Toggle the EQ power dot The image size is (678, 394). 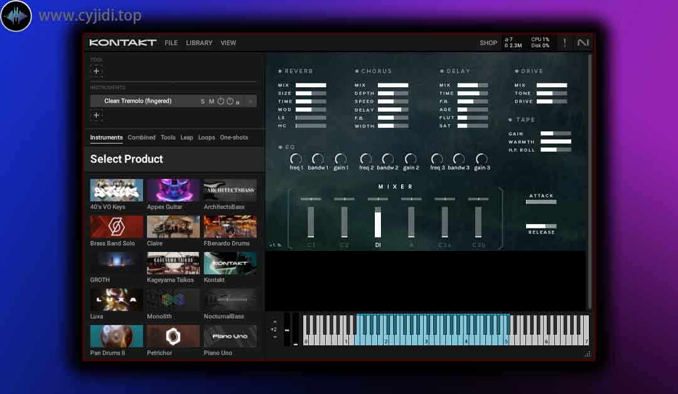(x=280, y=147)
